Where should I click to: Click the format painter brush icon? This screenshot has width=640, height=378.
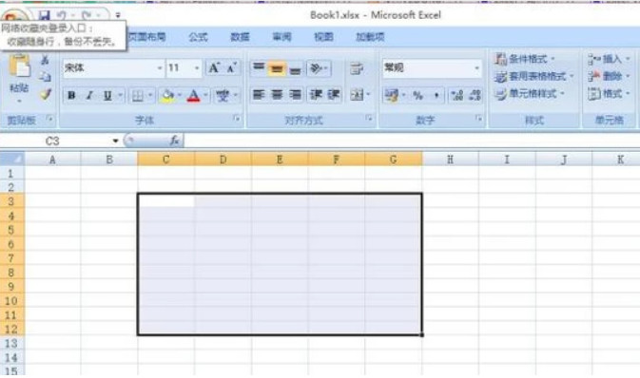(46, 95)
